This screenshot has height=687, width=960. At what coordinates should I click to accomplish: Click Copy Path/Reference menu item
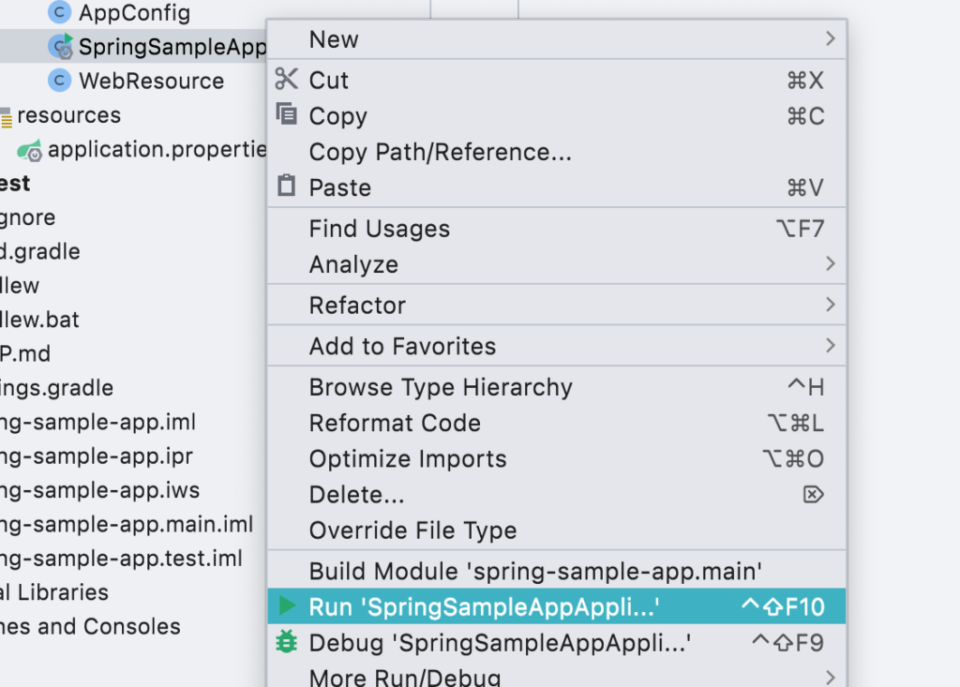tap(440, 152)
